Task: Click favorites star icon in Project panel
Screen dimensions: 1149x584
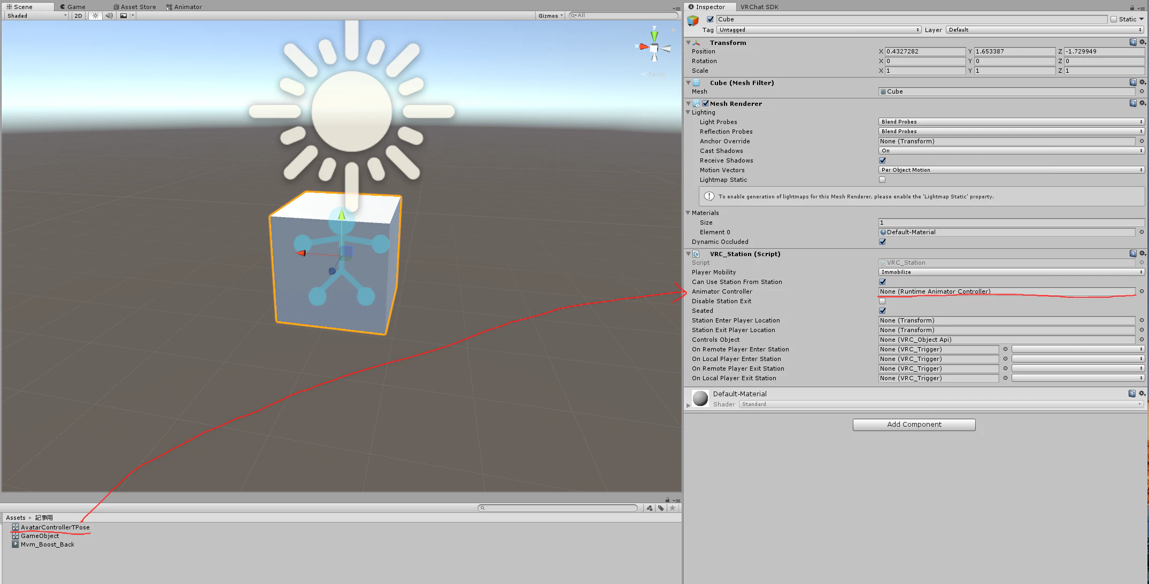Action: pos(673,508)
